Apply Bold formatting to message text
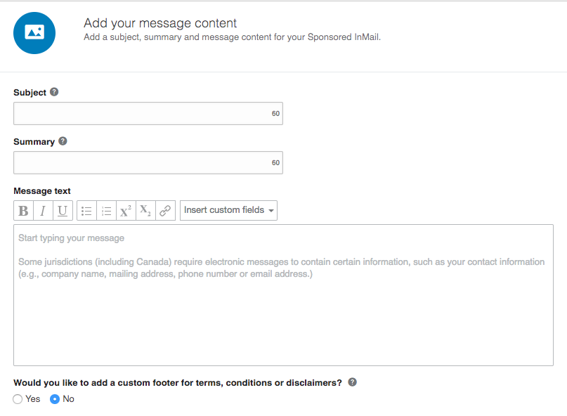Image resolution: width=567 pixels, height=416 pixels. tap(23, 211)
